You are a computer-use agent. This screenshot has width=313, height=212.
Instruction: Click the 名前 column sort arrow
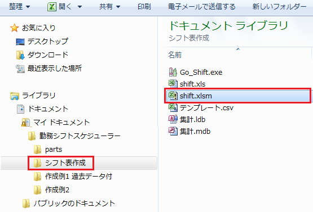(238, 49)
